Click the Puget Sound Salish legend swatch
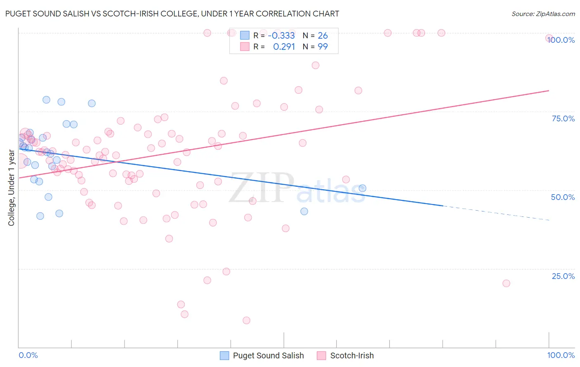Screen dimensions: 580x367 pyautogui.click(x=224, y=355)
